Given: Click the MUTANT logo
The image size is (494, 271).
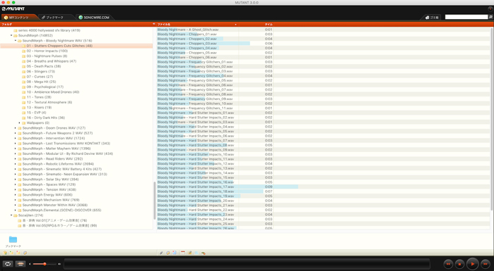Looking at the screenshot, I should coord(13,9).
